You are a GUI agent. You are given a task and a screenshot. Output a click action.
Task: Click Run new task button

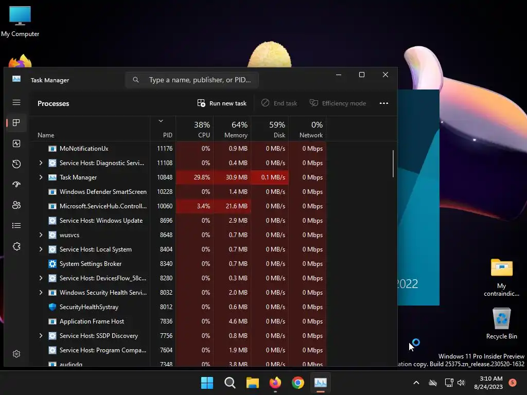point(222,103)
